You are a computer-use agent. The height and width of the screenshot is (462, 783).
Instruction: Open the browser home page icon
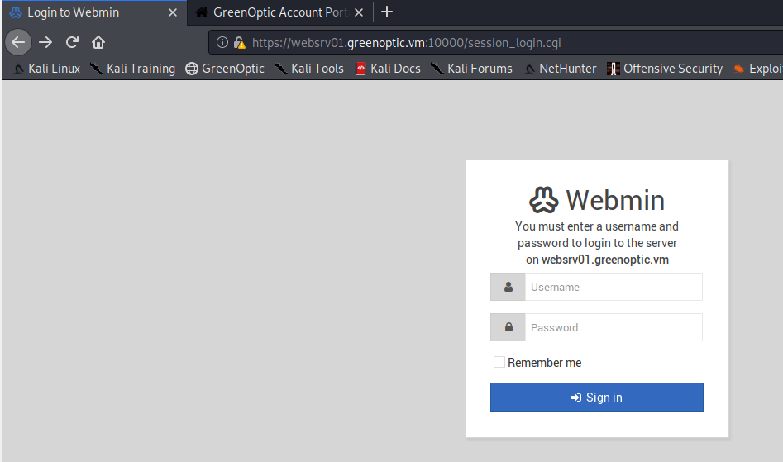tap(98, 42)
